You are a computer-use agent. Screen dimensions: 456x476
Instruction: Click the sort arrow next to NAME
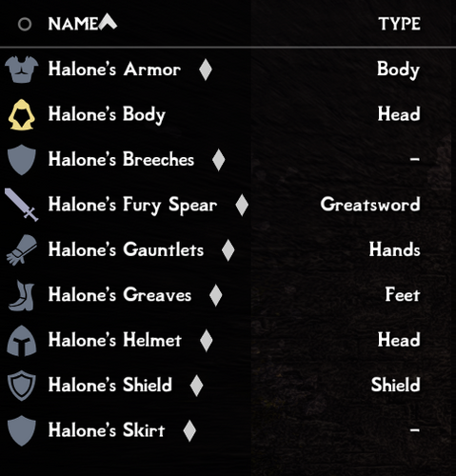[x=108, y=22]
